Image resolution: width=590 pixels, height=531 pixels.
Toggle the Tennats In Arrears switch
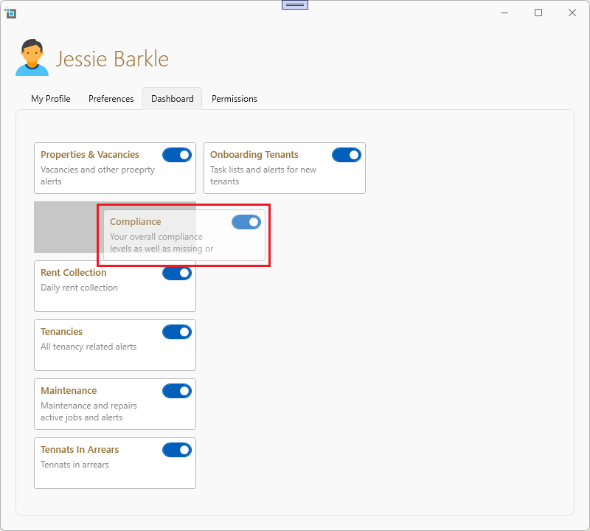pyautogui.click(x=177, y=450)
